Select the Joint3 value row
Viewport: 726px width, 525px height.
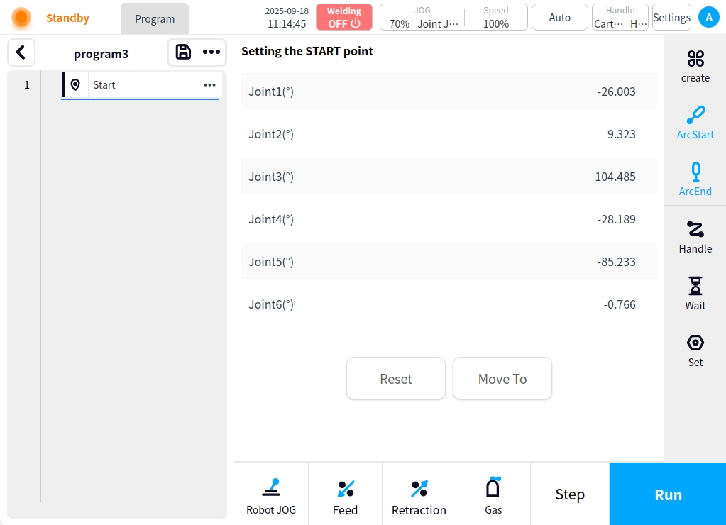point(449,177)
